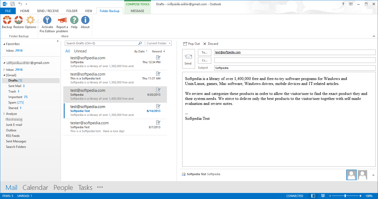Click draft icon on Thu 12:34 PM message

(x=158, y=57)
